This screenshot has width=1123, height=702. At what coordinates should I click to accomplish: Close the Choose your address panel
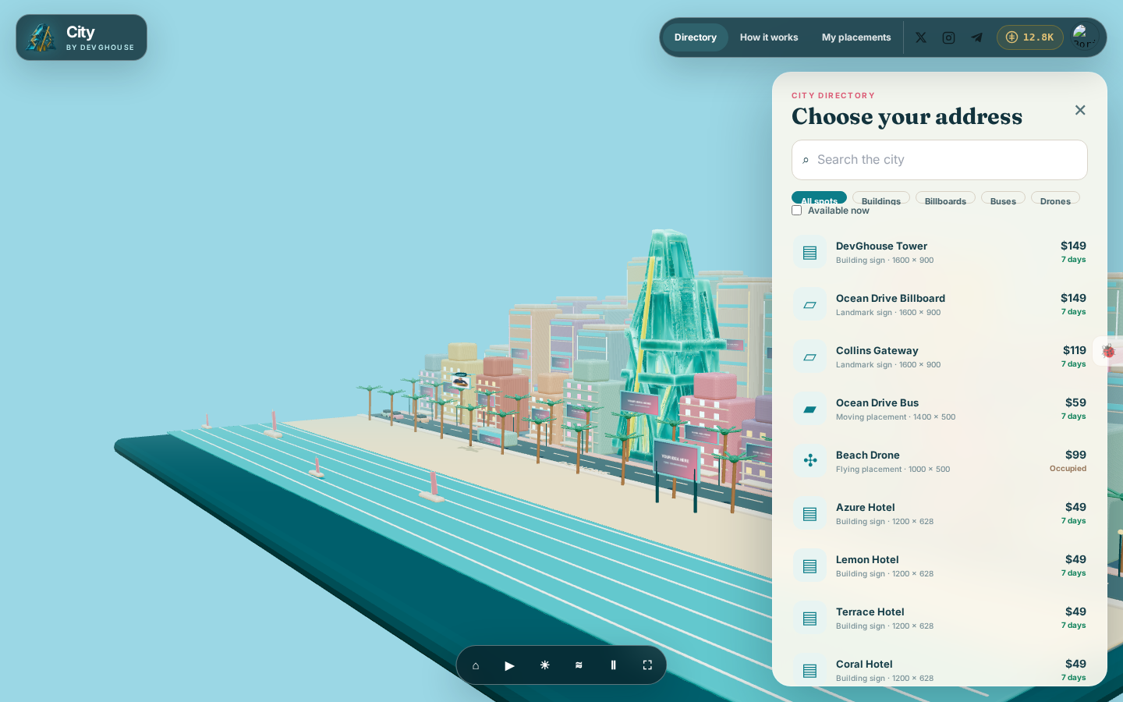1080,110
